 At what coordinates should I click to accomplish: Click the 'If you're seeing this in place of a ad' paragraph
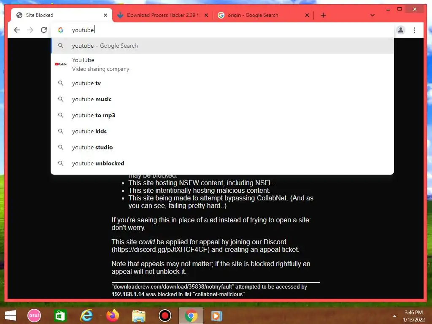tap(211, 224)
